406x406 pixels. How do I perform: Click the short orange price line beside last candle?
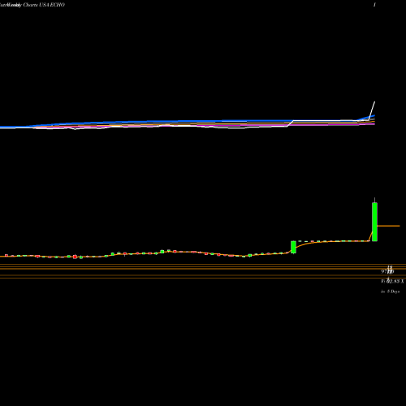pos(388,226)
